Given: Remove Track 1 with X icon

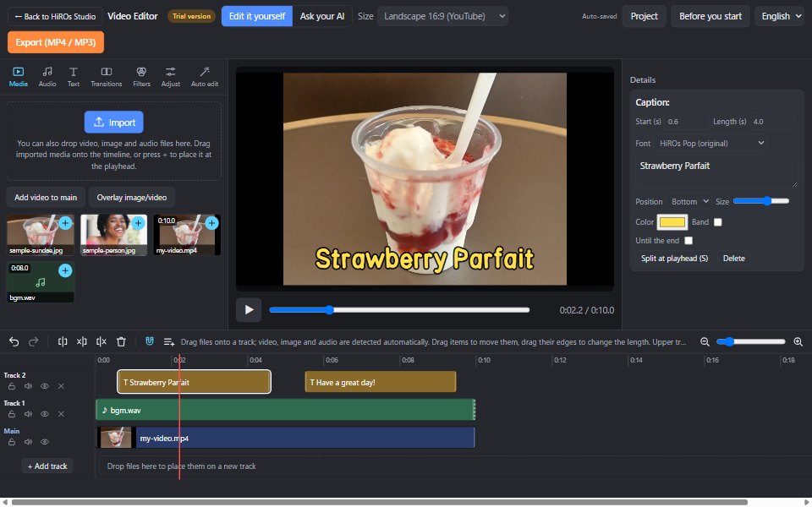Looking at the screenshot, I should click(61, 414).
